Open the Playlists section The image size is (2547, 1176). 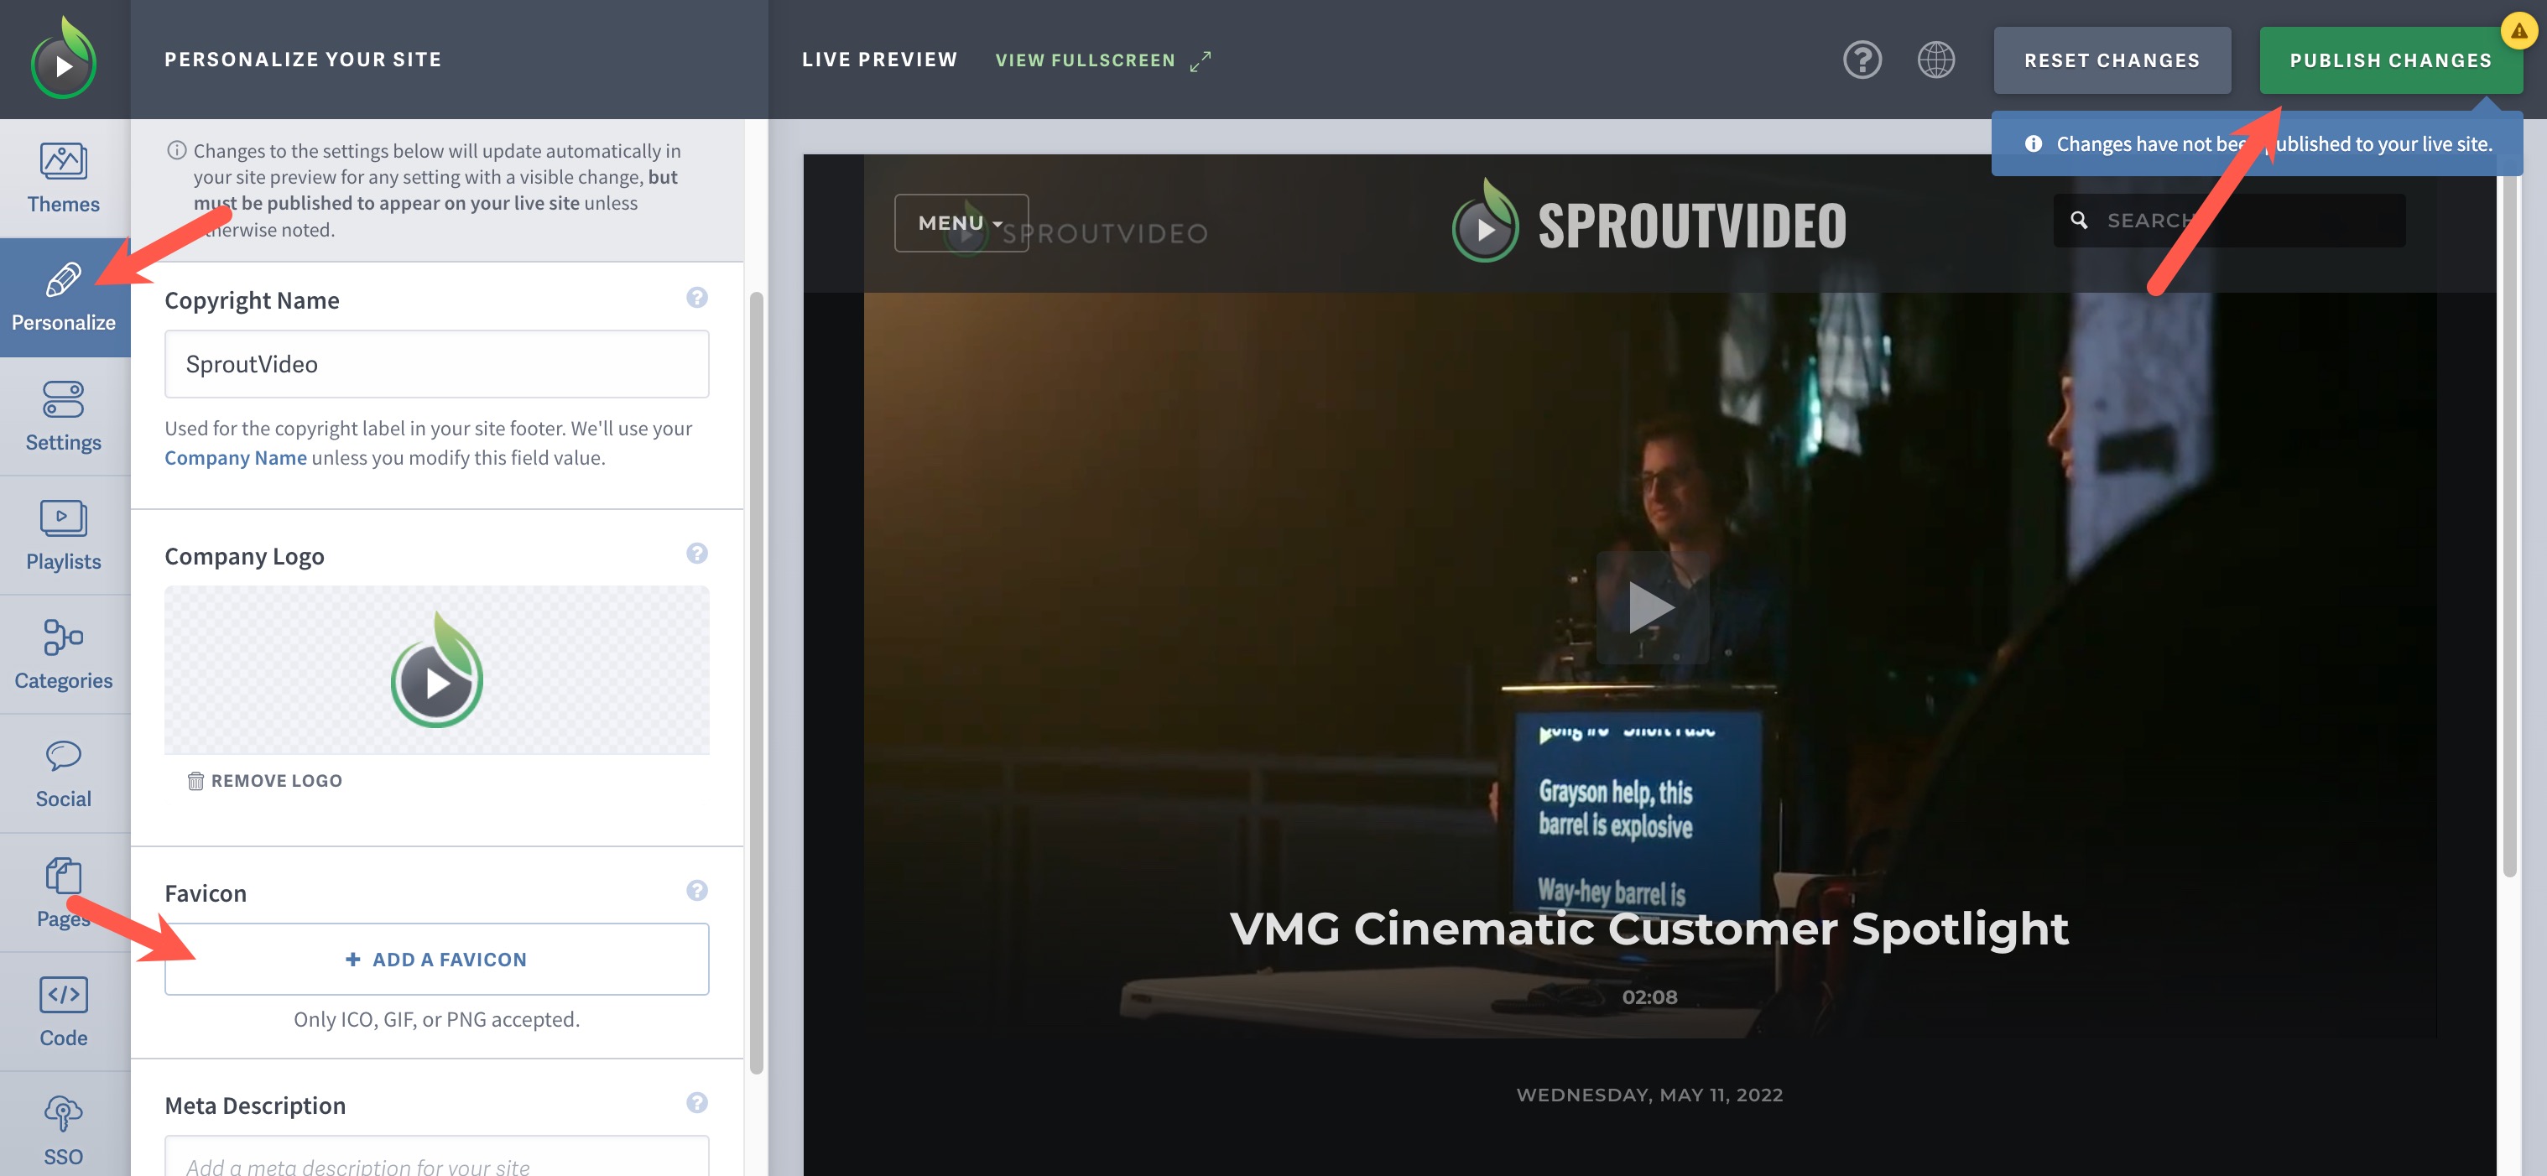[x=62, y=534]
